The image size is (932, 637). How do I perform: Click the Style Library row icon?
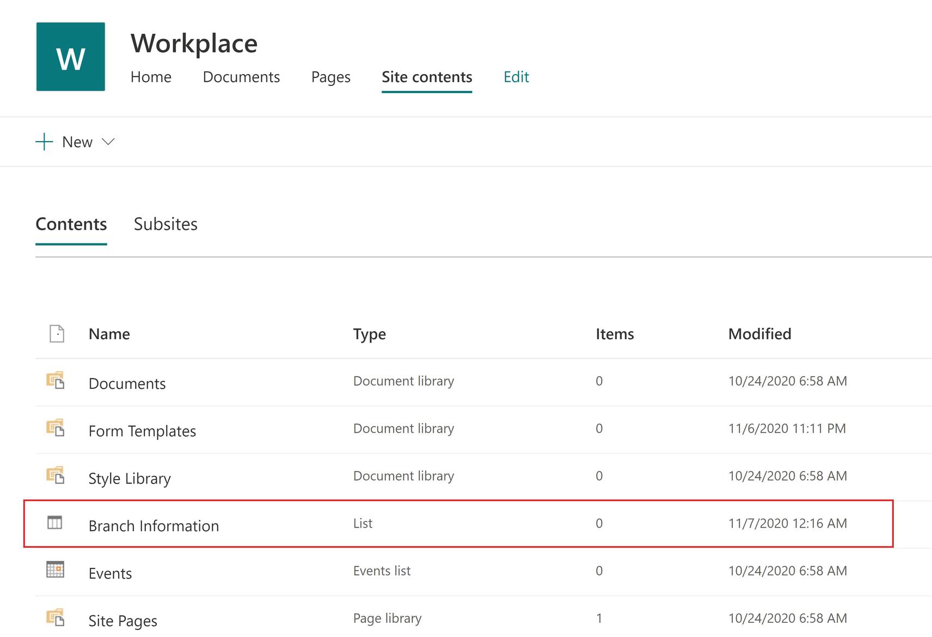click(x=55, y=475)
